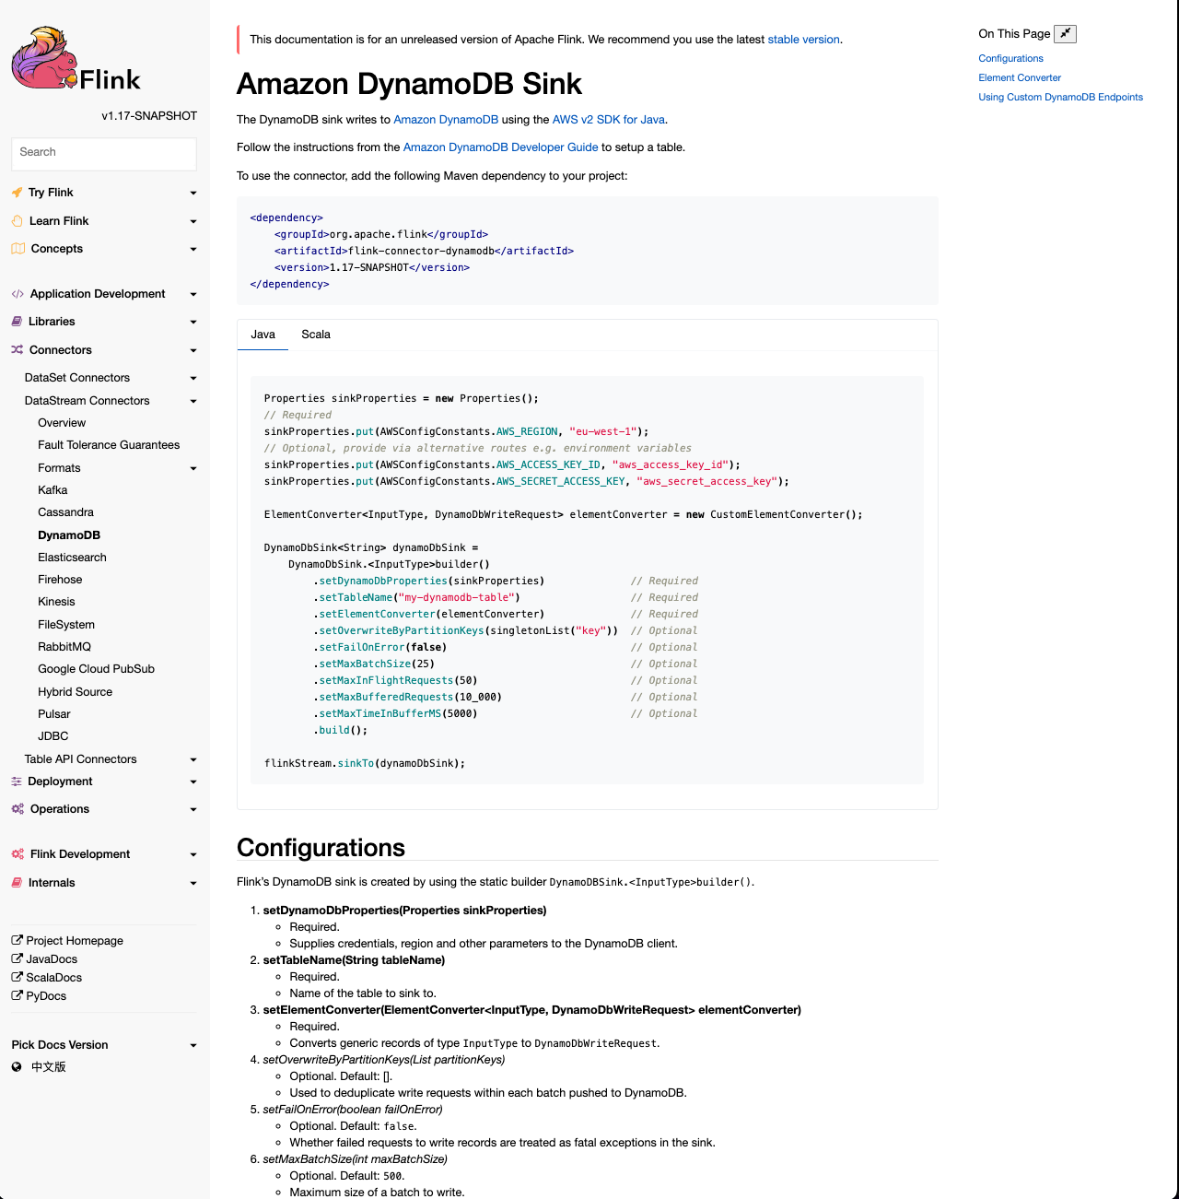The image size is (1179, 1199).
Task: Follow the stable version link
Action: pyautogui.click(x=803, y=40)
